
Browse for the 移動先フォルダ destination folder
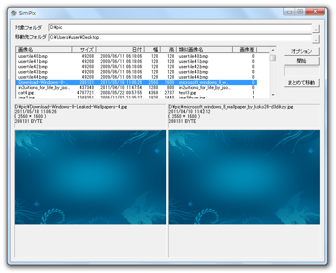(316, 39)
